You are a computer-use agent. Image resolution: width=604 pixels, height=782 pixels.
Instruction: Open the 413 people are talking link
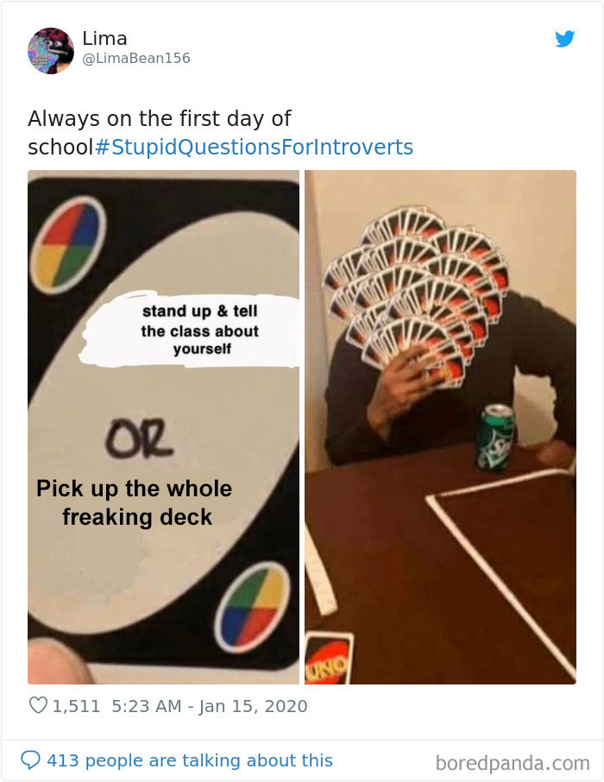(190, 760)
